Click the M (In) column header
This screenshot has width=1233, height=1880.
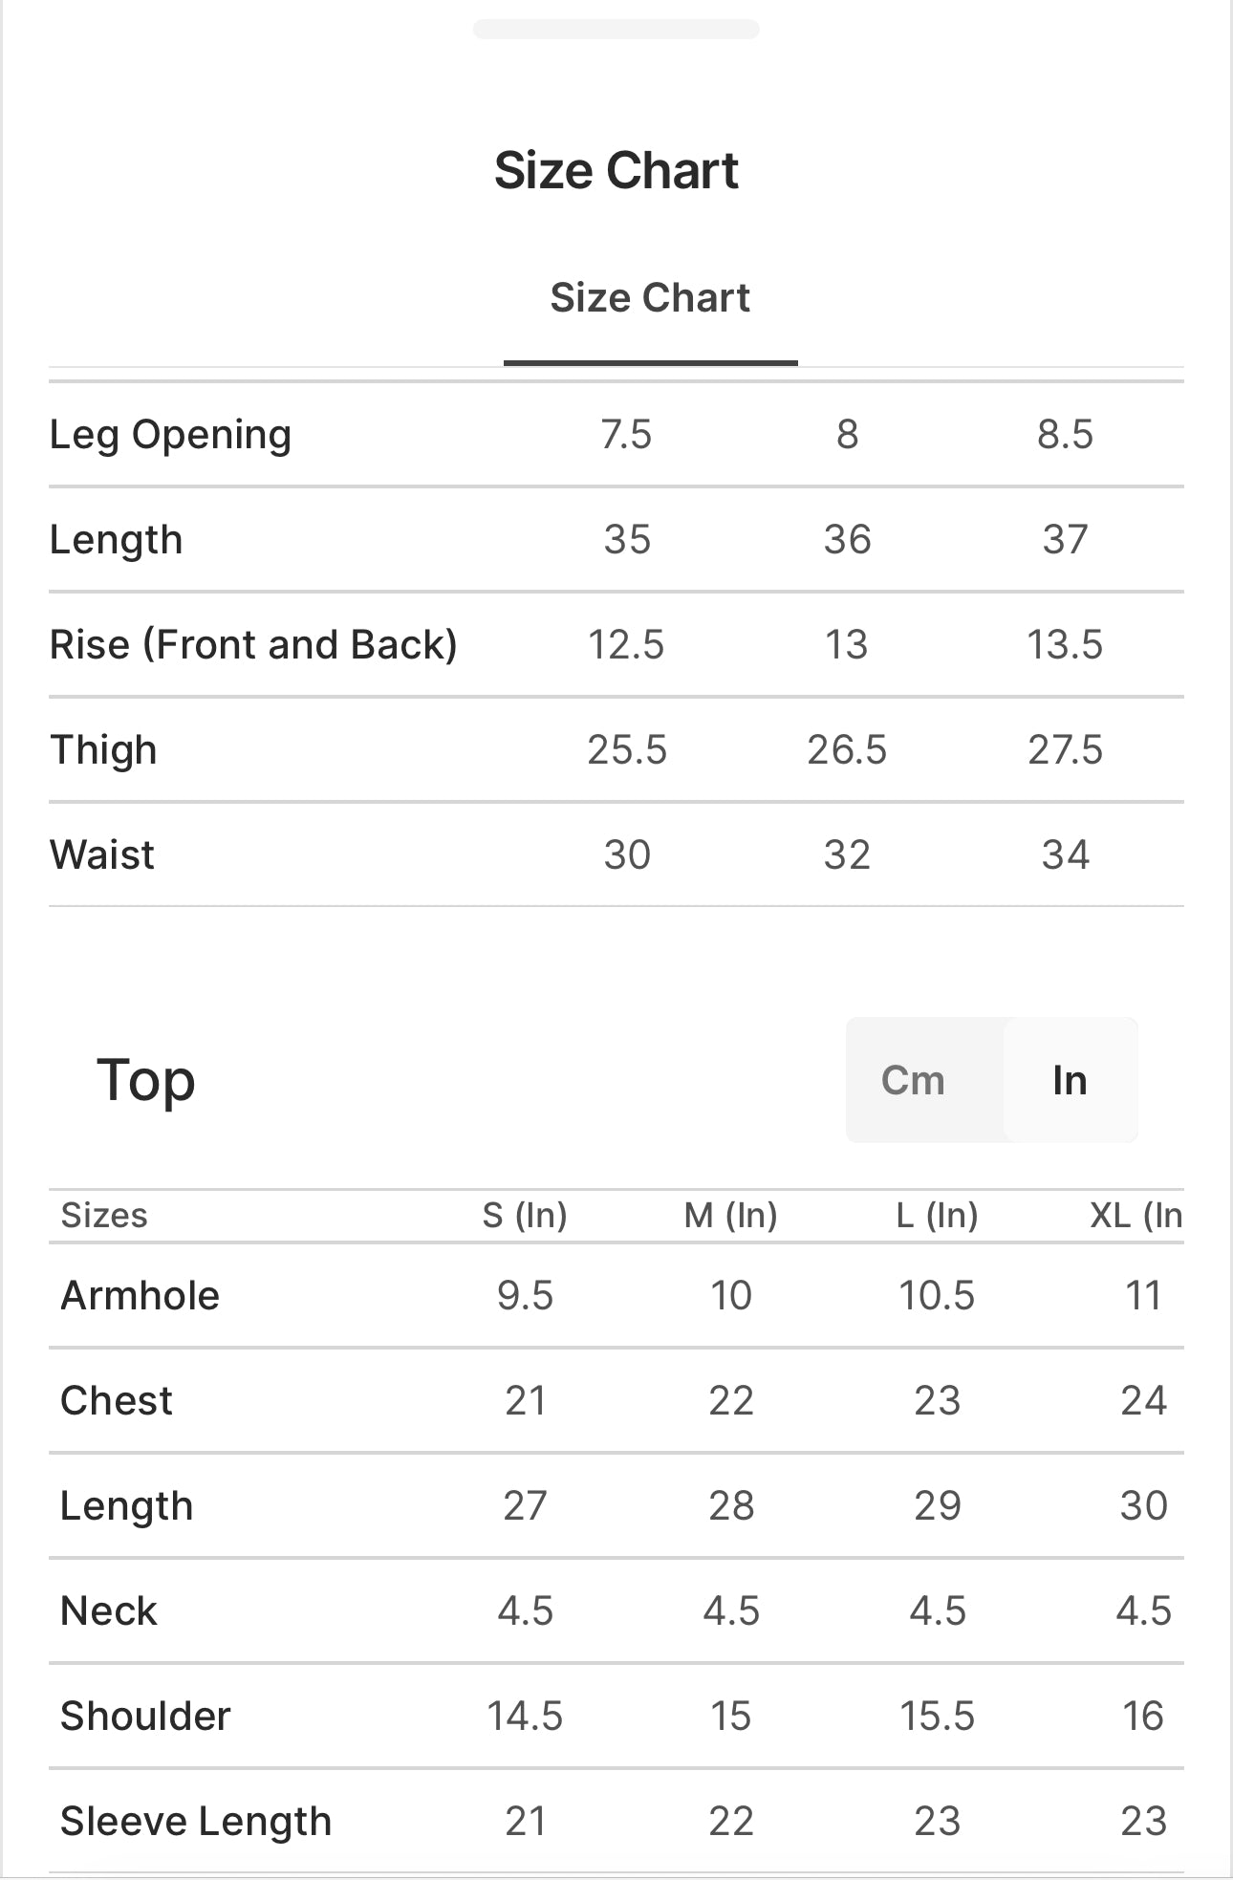(x=731, y=1216)
